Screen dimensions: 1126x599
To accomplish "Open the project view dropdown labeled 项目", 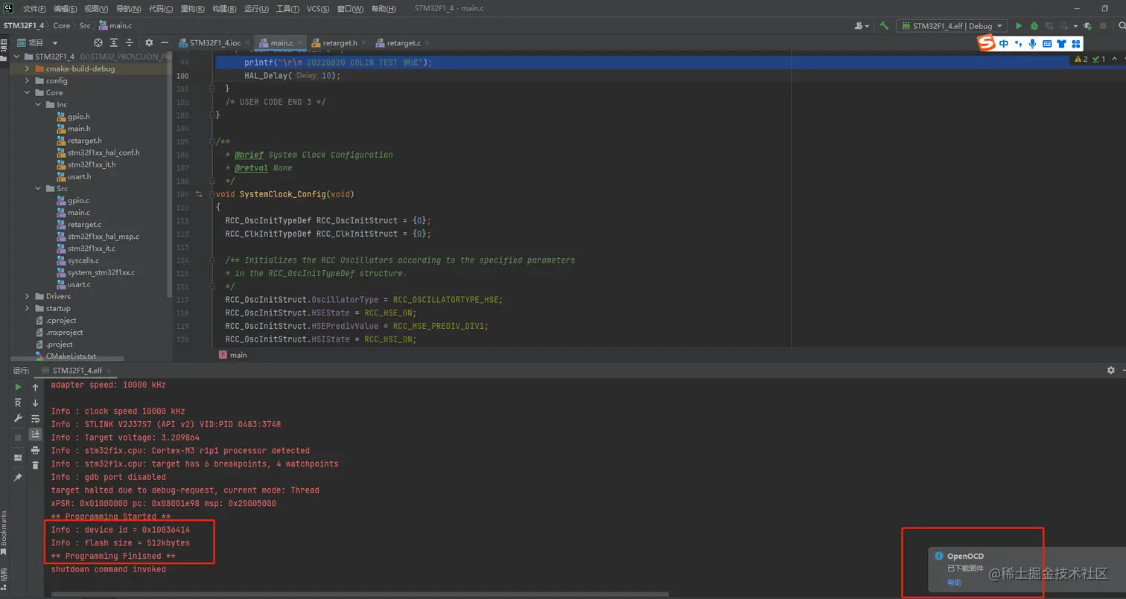I will point(37,43).
